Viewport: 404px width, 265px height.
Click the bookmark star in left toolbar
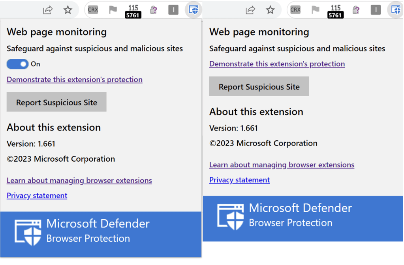[68, 10]
